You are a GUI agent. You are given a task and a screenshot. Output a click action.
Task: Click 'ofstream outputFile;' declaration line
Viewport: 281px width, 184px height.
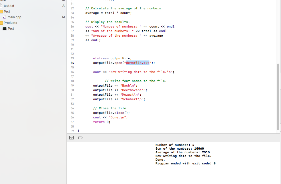(112, 58)
